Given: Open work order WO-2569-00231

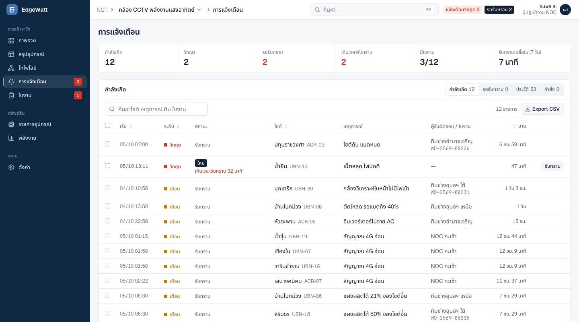Looking at the screenshot, I should 450,192.
